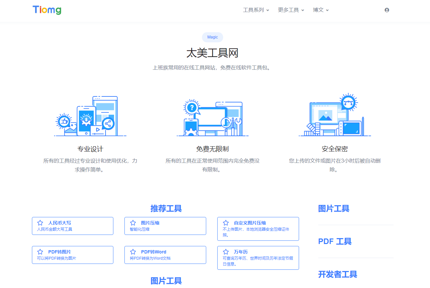The height and width of the screenshot is (288, 430).
Task: Click star icon on 万年历 card
Action: point(226,252)
